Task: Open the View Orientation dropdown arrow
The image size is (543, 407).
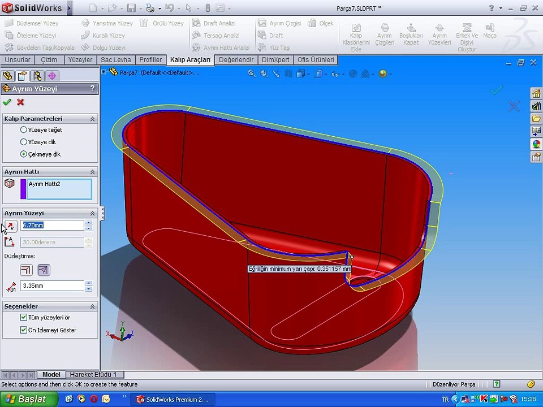Action: tap(308, 74)
